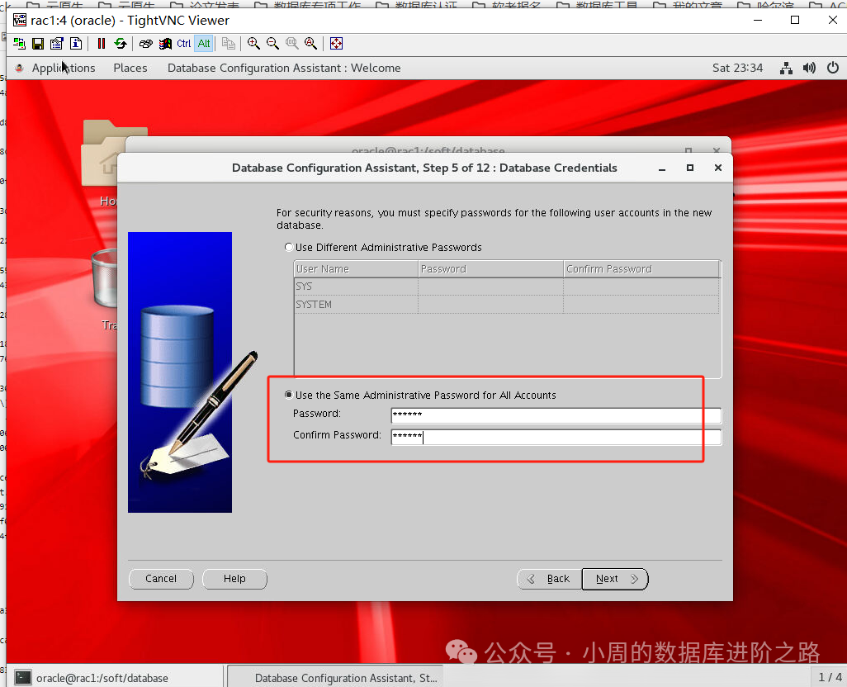Click the Password input field

(556, 415)
